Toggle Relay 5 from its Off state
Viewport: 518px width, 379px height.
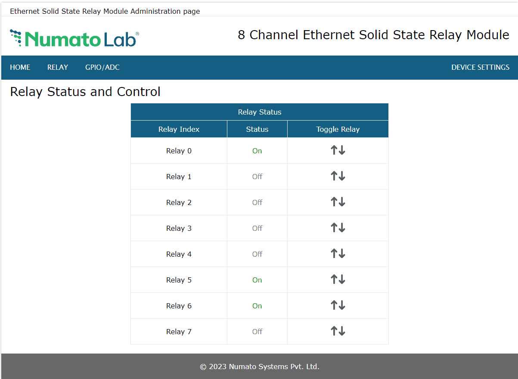click(x=257, y=280)
